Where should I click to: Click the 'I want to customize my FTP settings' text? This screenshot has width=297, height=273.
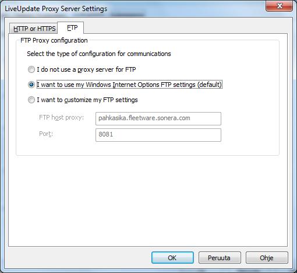tap(87, 100)
